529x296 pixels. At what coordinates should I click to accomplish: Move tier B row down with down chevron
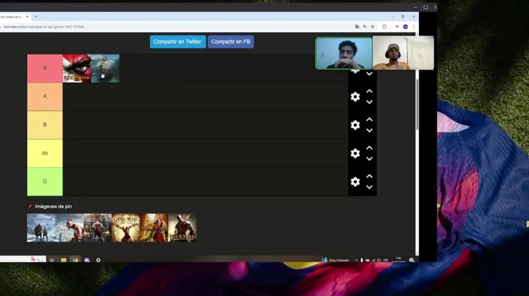(x=369, y=130)
